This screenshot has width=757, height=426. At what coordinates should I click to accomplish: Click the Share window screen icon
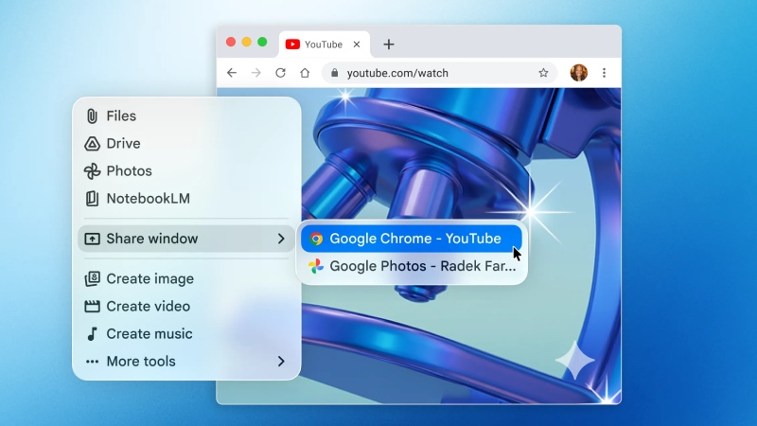point(92,239)
